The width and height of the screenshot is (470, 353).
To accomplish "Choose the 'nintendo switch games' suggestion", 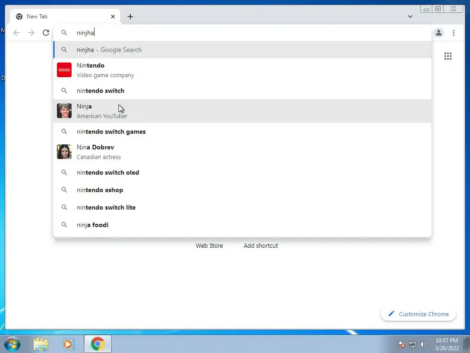I will pos(242,131).
